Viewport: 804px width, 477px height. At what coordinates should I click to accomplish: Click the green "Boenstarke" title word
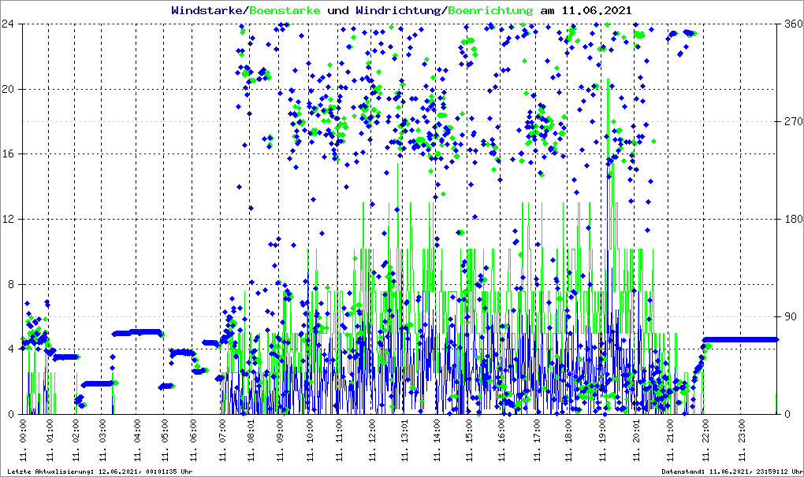(x=285, y=10)
